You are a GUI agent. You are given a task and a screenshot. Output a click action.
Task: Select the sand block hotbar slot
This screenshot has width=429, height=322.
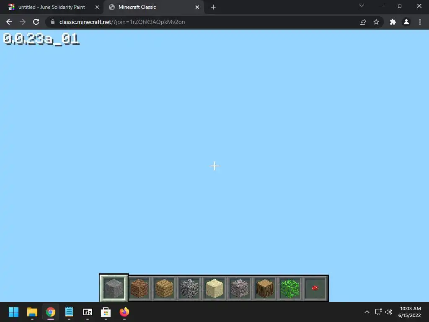tap(214, 288)
